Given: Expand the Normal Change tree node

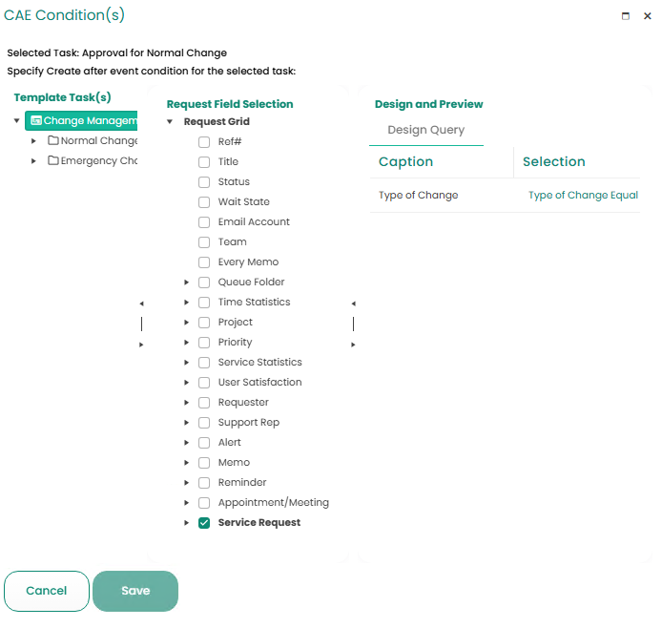Looking at the screenshot, I should 33,141.
